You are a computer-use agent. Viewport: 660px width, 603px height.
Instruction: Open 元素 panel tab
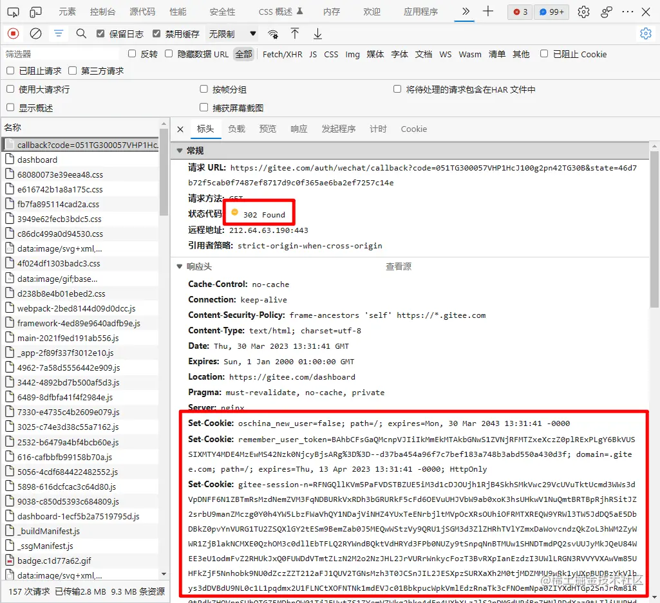68,12
